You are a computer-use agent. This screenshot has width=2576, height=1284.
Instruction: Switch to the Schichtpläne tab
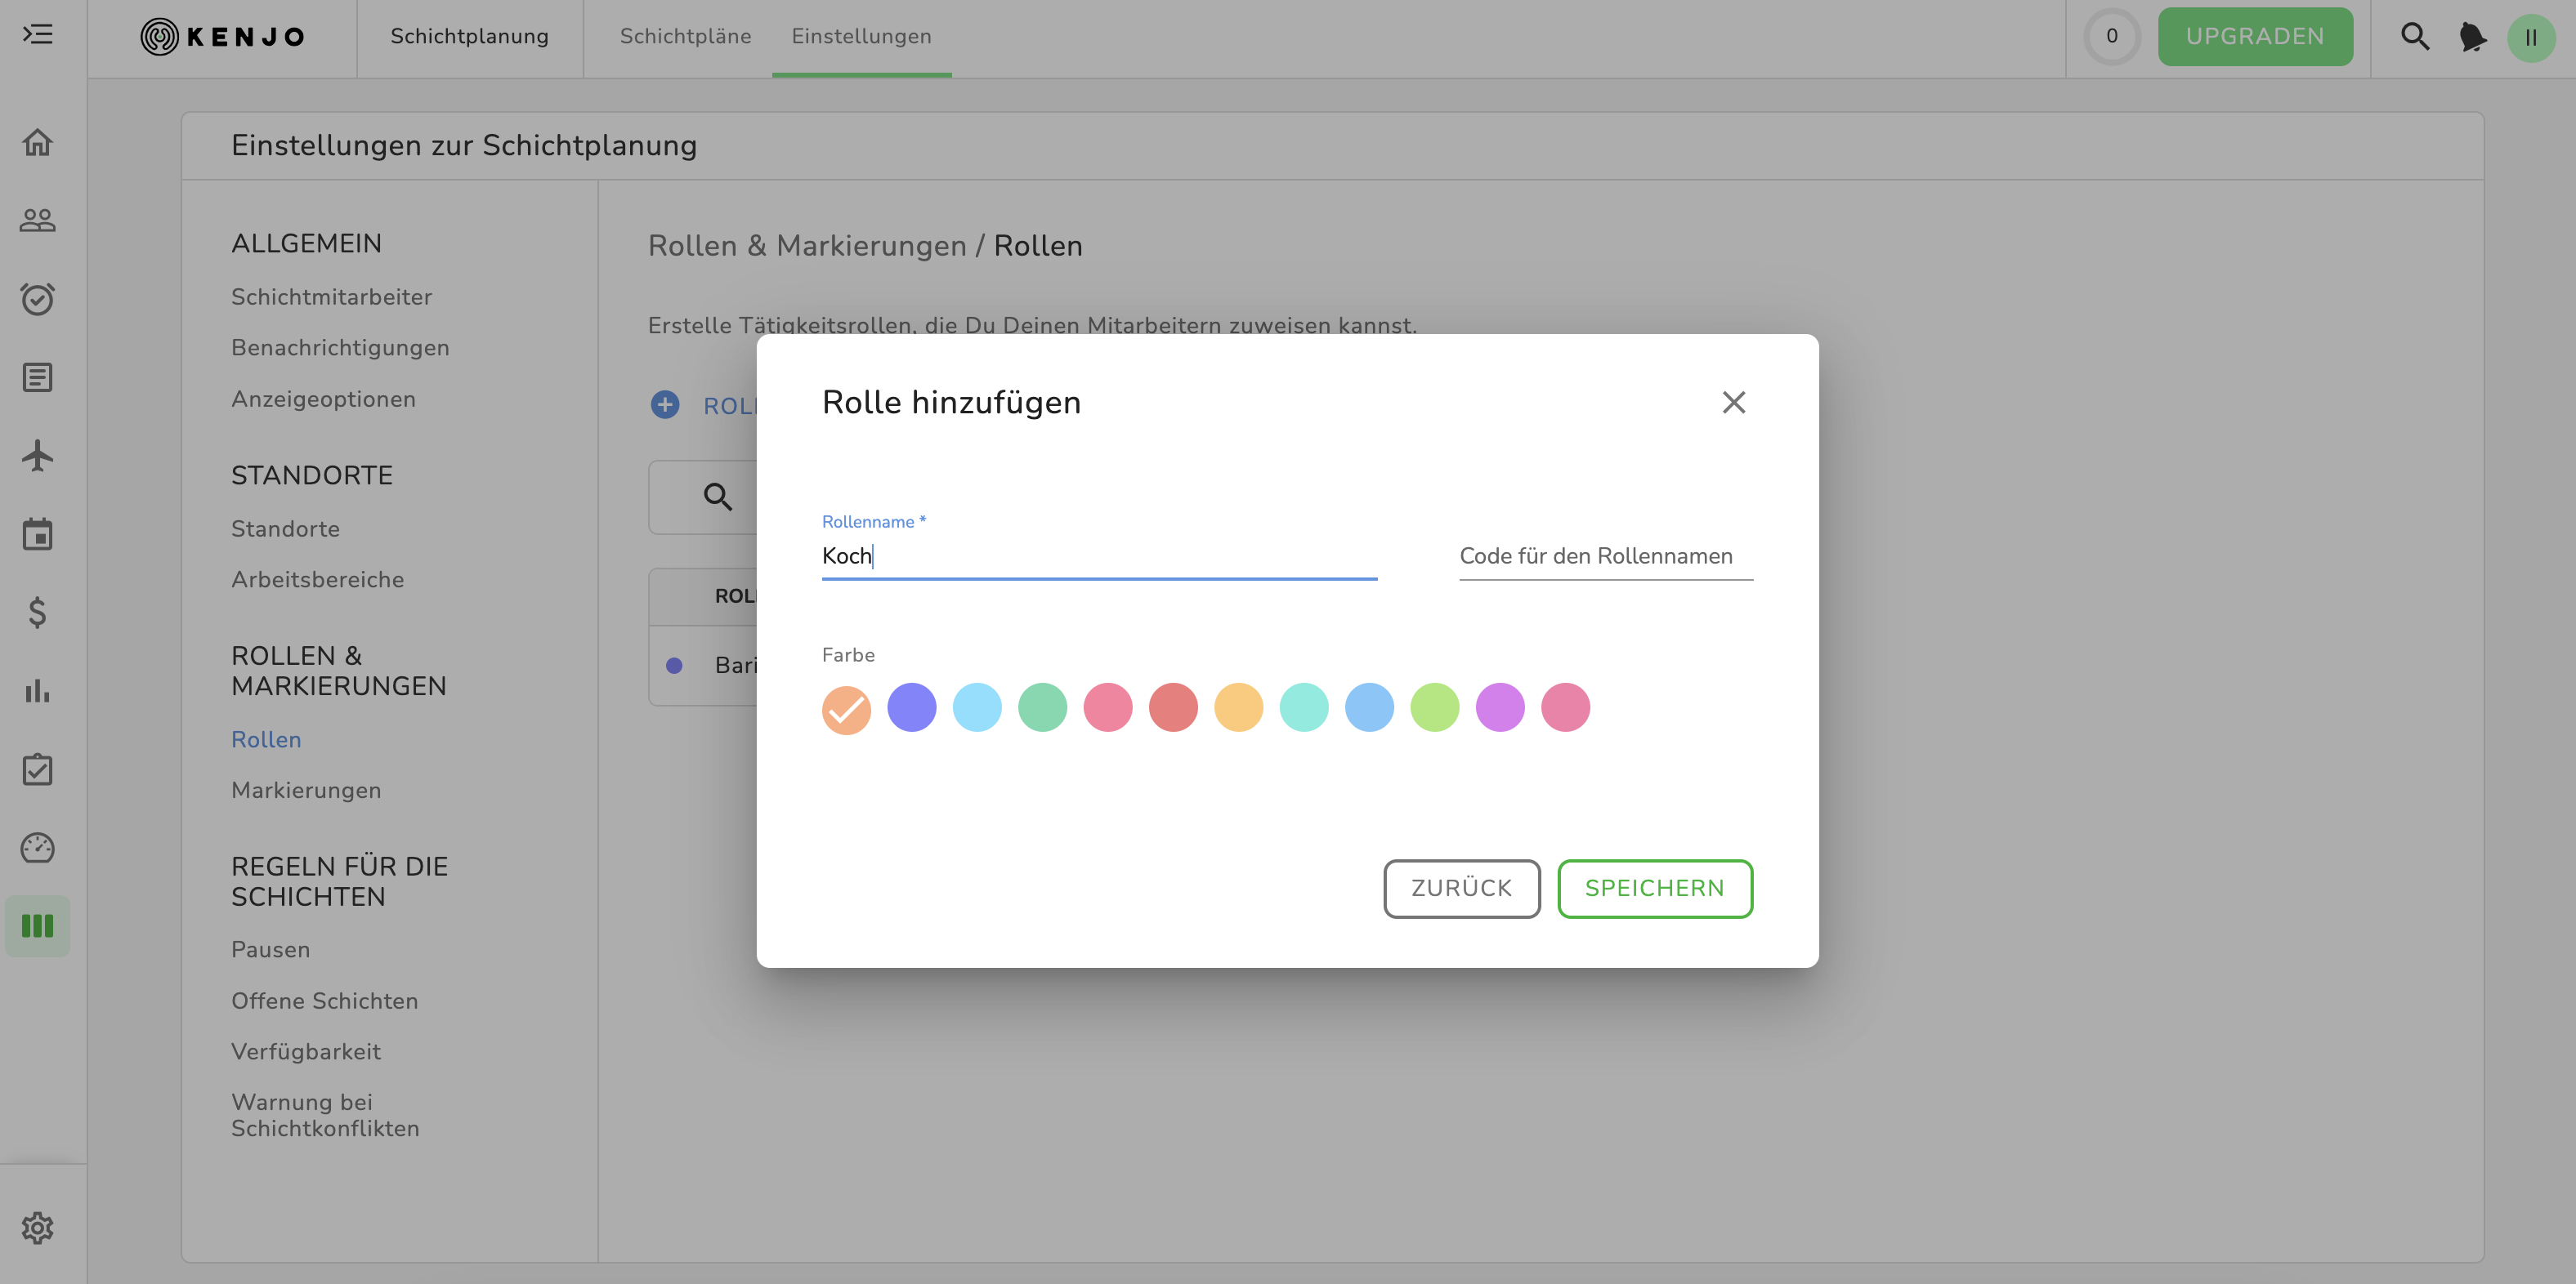point(685,36)
